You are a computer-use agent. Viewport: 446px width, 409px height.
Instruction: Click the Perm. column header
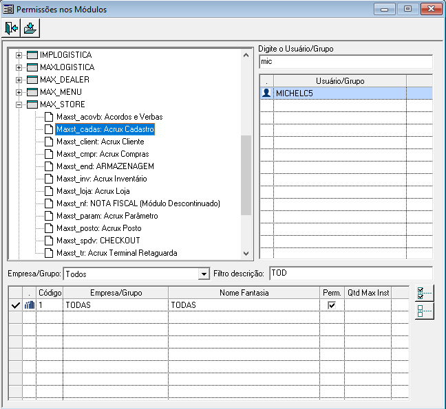pyautogui.click(x=332, y=293)
